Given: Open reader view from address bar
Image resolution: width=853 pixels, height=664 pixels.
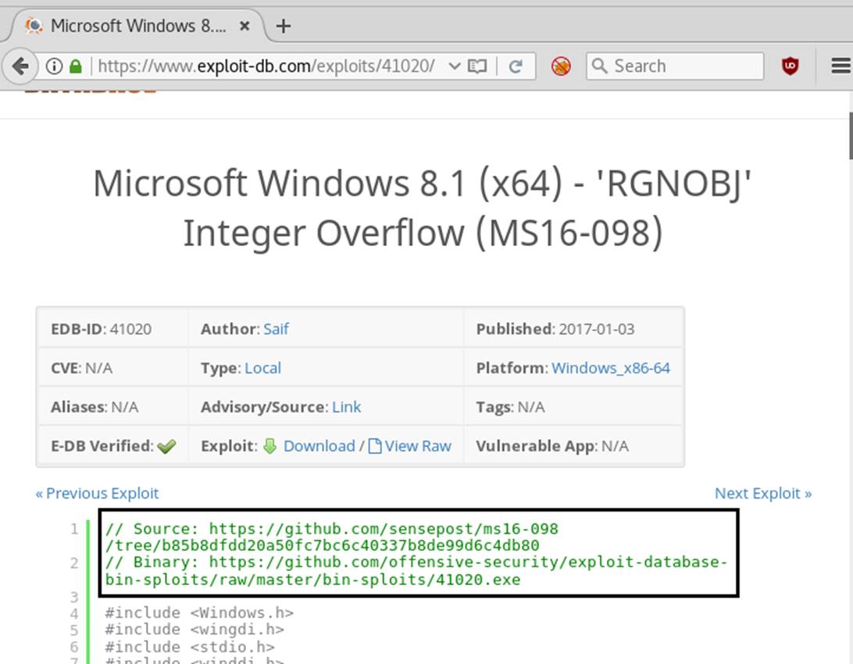Looking at the screenshot, I should (476, 66).
